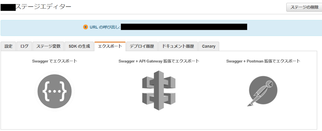The height and width of the screenshot is (131, 322).
Task: Click the orange URL invoke bullet icon
Action: tap(86, 27)
